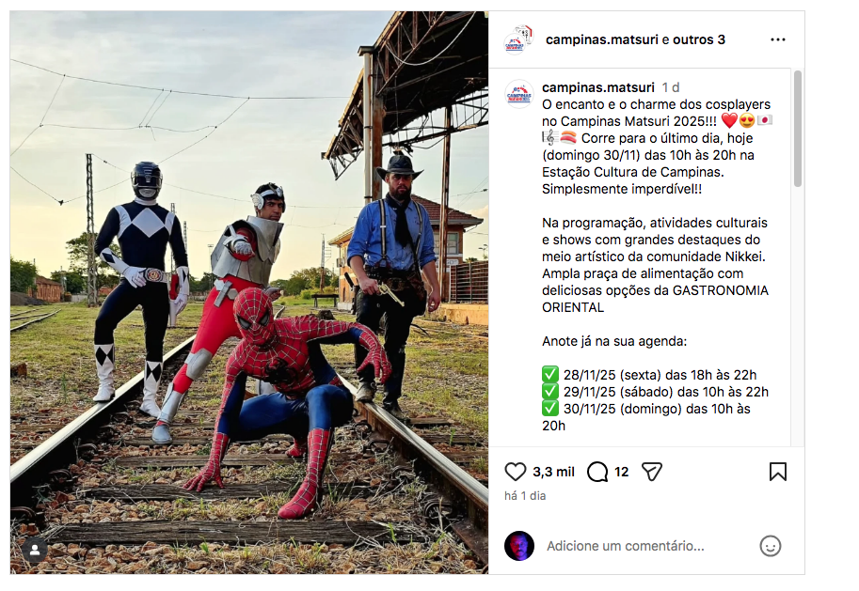Image resolution: width=859 pixels, height=591 pixels.
Task: Click campinas.matsuri avatar beside caption
Action: [x=518, y=94]
